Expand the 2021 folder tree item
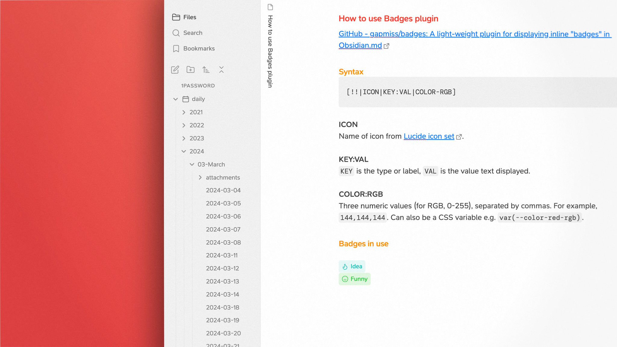Viewport: 617px width, 347px height. (184, 112)
